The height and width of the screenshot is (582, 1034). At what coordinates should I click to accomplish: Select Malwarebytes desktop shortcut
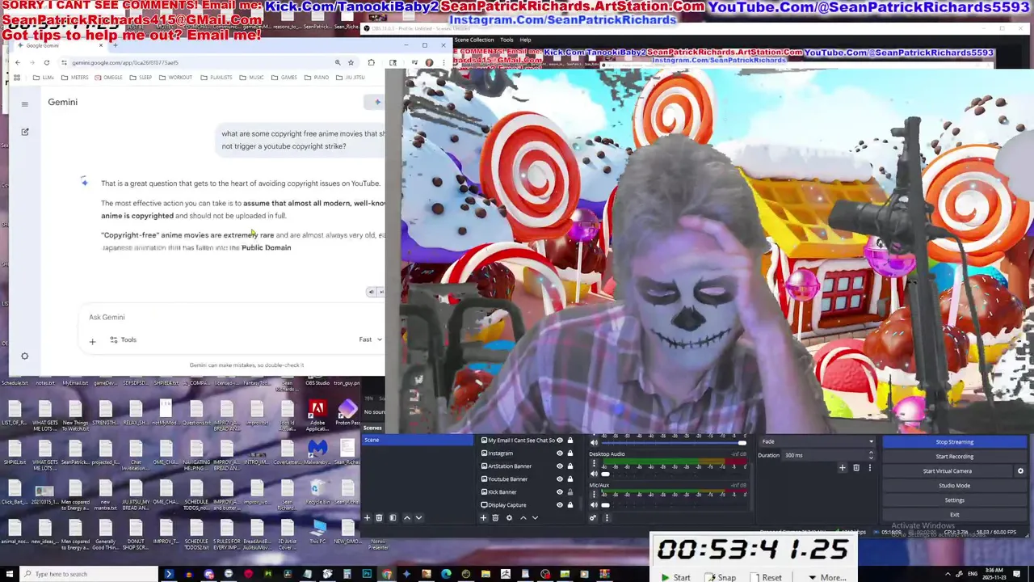(x=317, y=451)
